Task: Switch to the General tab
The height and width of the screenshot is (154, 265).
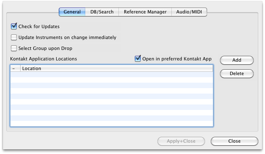Action: point(72,12)
